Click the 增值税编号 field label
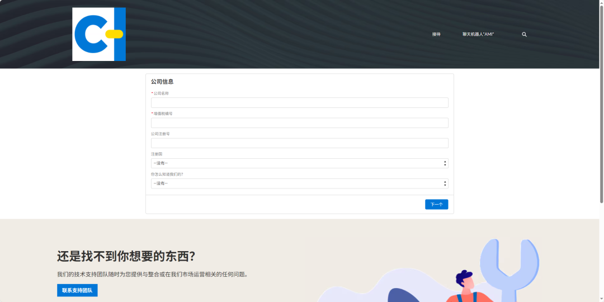 [x=163, y=114]
